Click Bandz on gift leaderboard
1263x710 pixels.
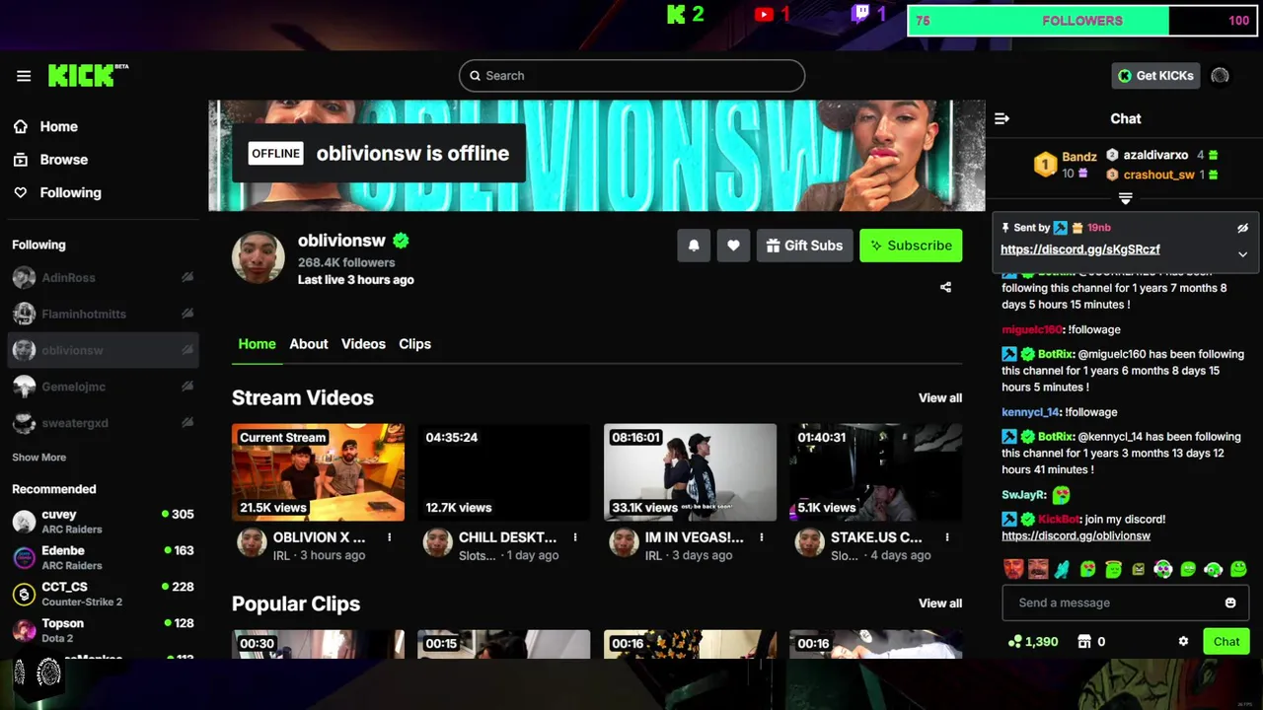point(1079,157)
